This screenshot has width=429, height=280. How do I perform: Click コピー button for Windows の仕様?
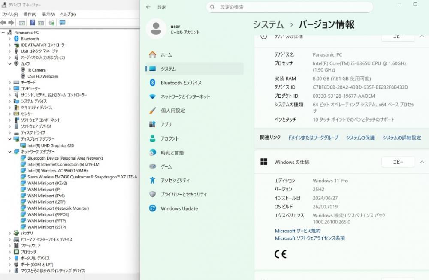click(x=398, y=162)
